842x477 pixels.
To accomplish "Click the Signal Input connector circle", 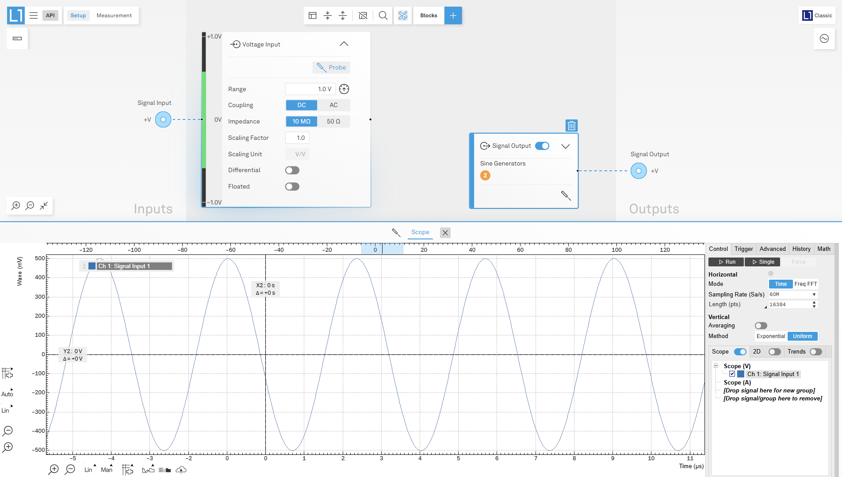I will pyautogui.click(x=163, y=119).
